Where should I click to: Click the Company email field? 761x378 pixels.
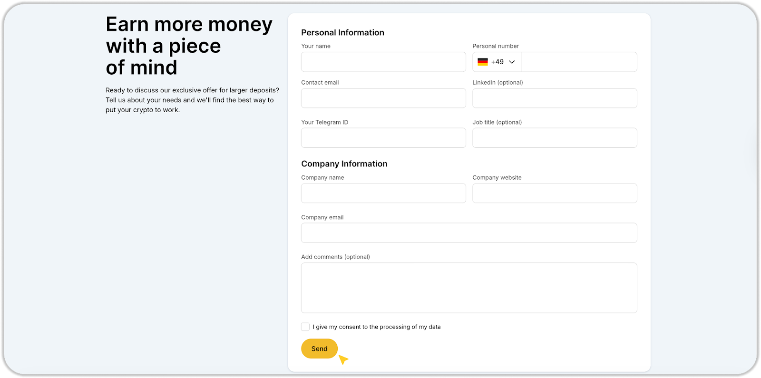(x=469, y=233)
